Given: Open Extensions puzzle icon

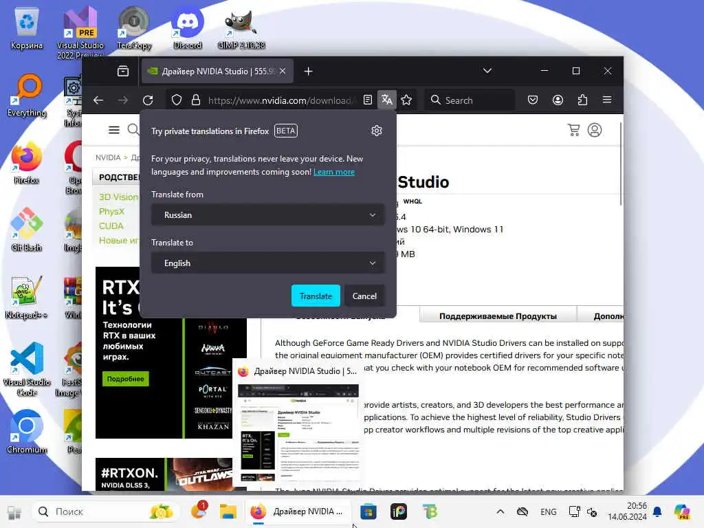Looking at the screenshot, I should [582, 100].
